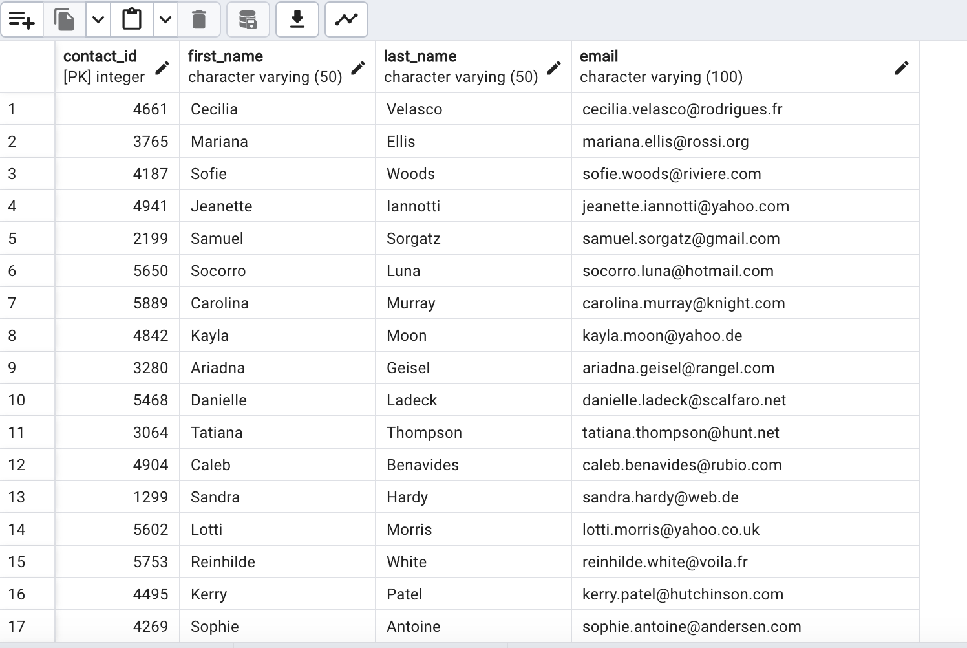Click contact_id cell 1299
Screen dimensions: 967x648
(x=117, y=497)
